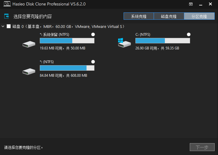Click the drive icon for the 608.00 MB partition
Screen dimensions: 218x155
tap(29, 71)
